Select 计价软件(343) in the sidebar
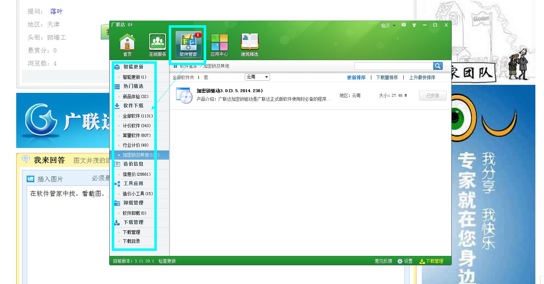544x284 pixels. pyautogui.click(x=137, y=126)
